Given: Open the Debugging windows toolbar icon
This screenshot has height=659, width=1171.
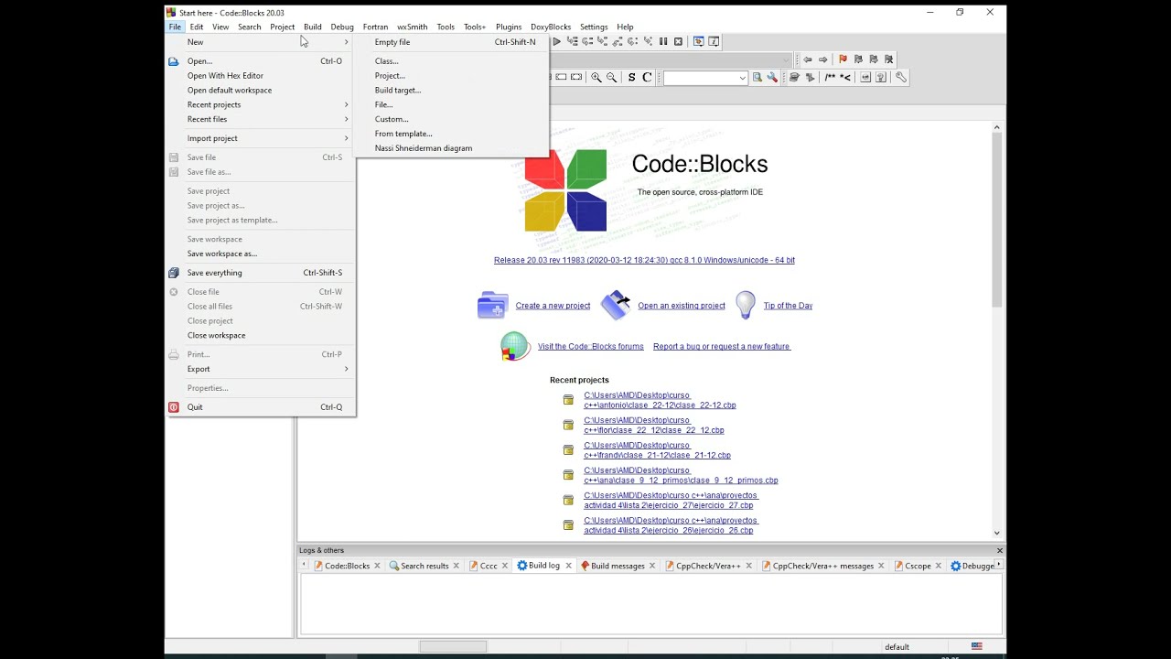Looking at the screenshot, I should tap(698, 41).
